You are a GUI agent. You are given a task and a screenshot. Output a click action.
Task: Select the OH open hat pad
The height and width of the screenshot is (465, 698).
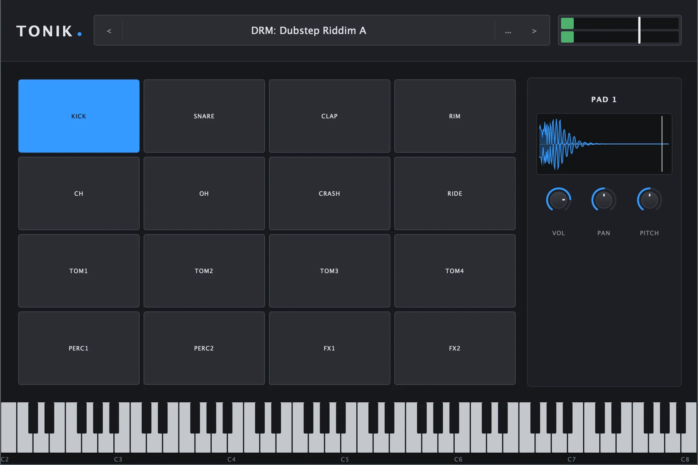[x=204, y=193]
